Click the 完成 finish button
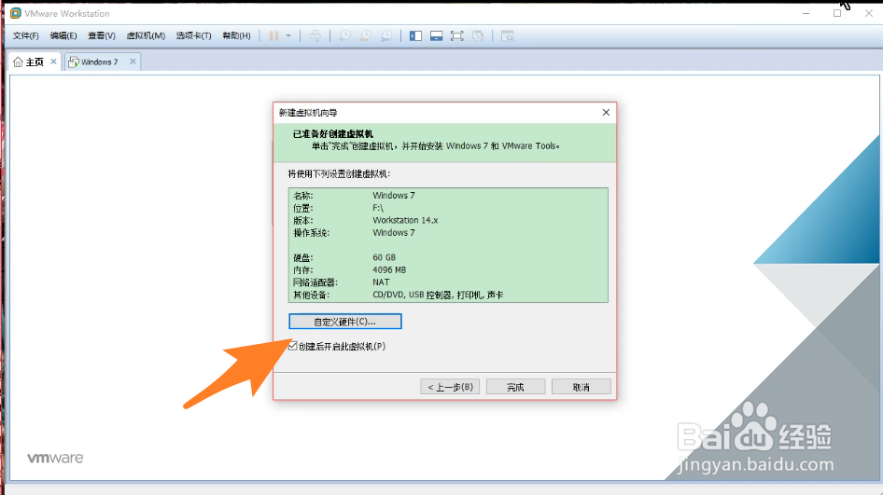The height and width of the screenshot is (495, 883). pyautogui.click(x=515, y=387)
